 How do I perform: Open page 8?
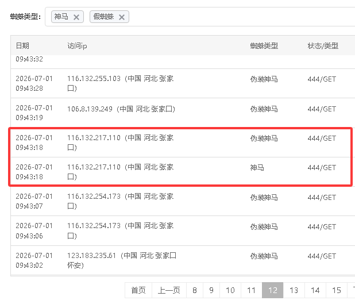point(195,290)
